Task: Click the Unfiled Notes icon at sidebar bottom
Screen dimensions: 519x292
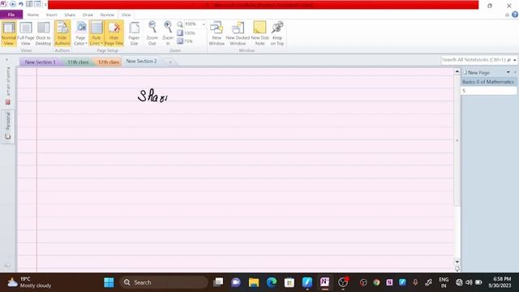Action: (7, 264)
